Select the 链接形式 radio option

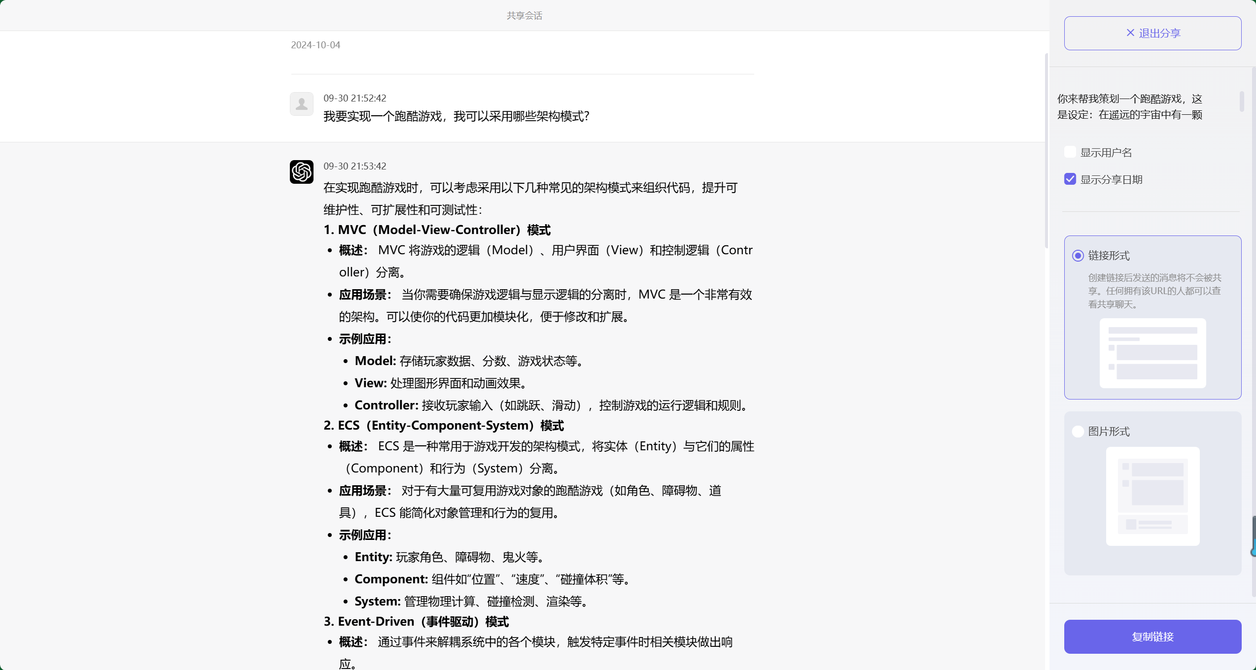point(1078,256)
